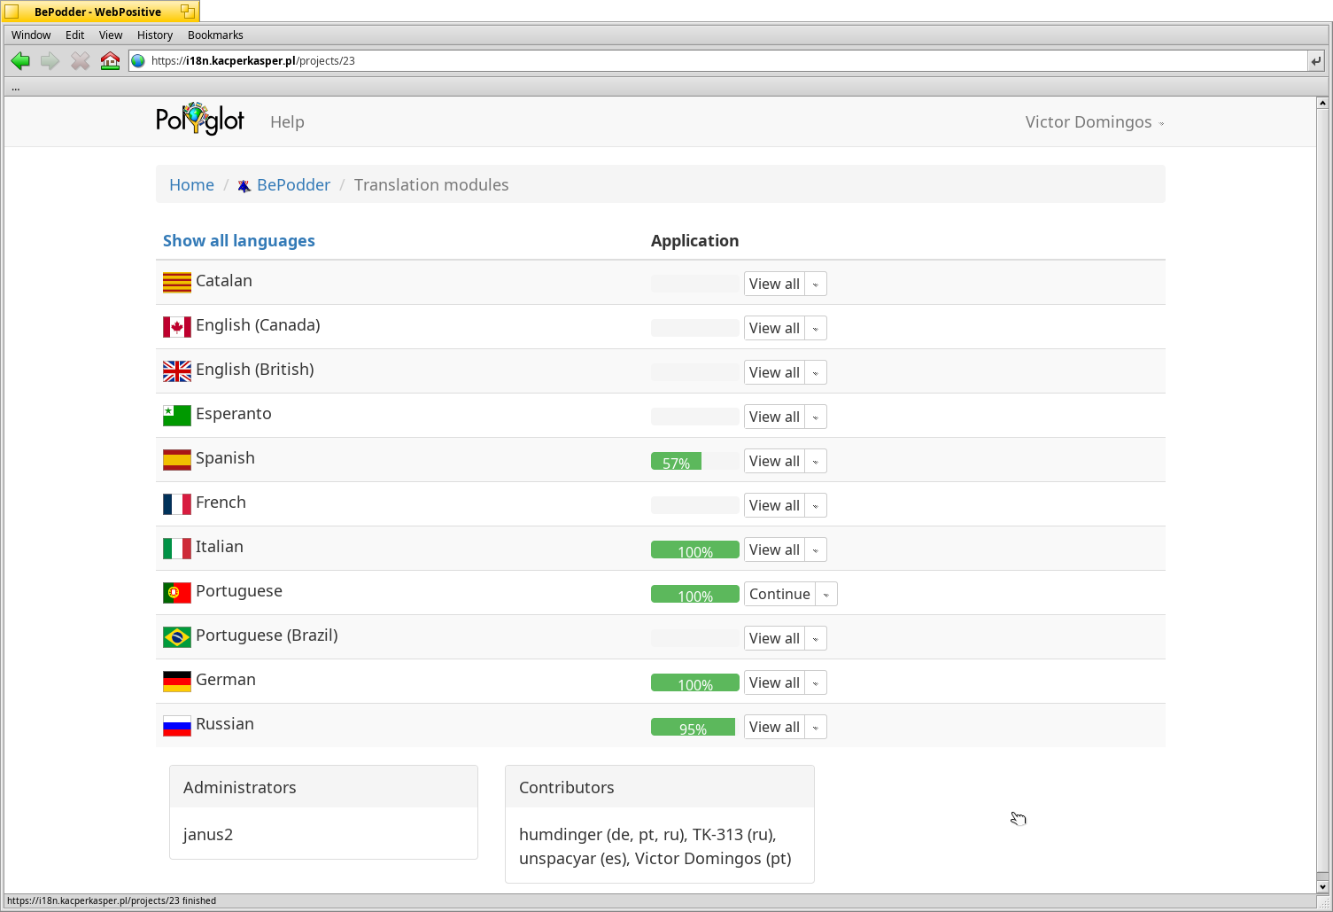1333x912 pixels.
Task: Expand the Russian View all dropdown arrow
Action: point(816,727)
